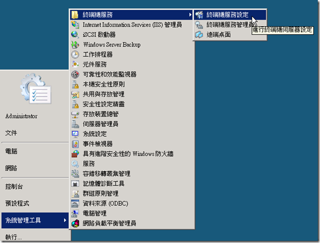Image resolution: width=320 pixels, height=243 pixels.
Task: Expand the 終端機服務 folder arrow
Action: point(190,15)
